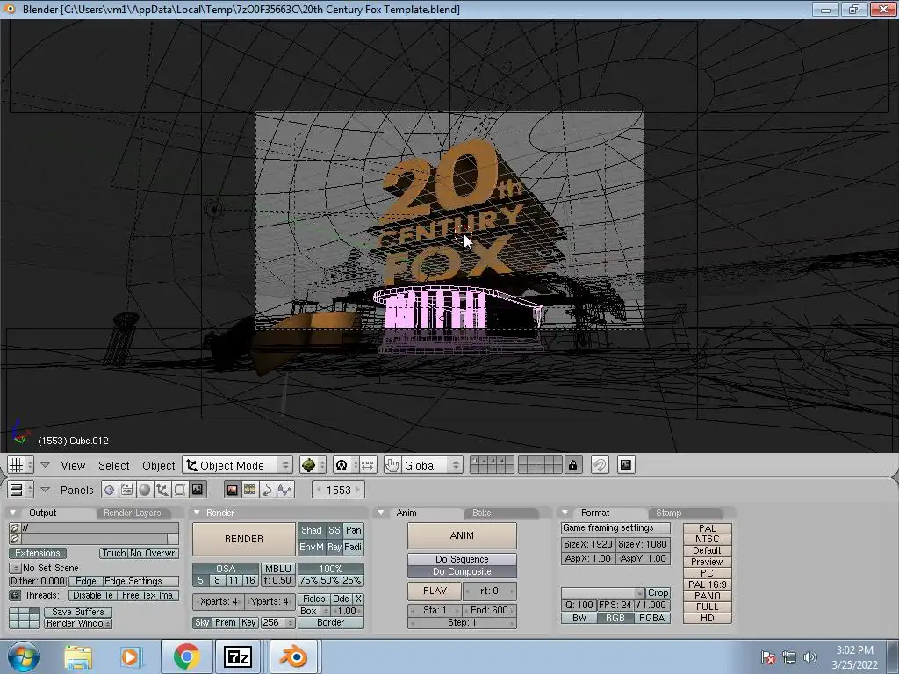This screenshot has width=899, height=674.
Task: Switch to the Render Layers tab
Action: coord(132,513)
